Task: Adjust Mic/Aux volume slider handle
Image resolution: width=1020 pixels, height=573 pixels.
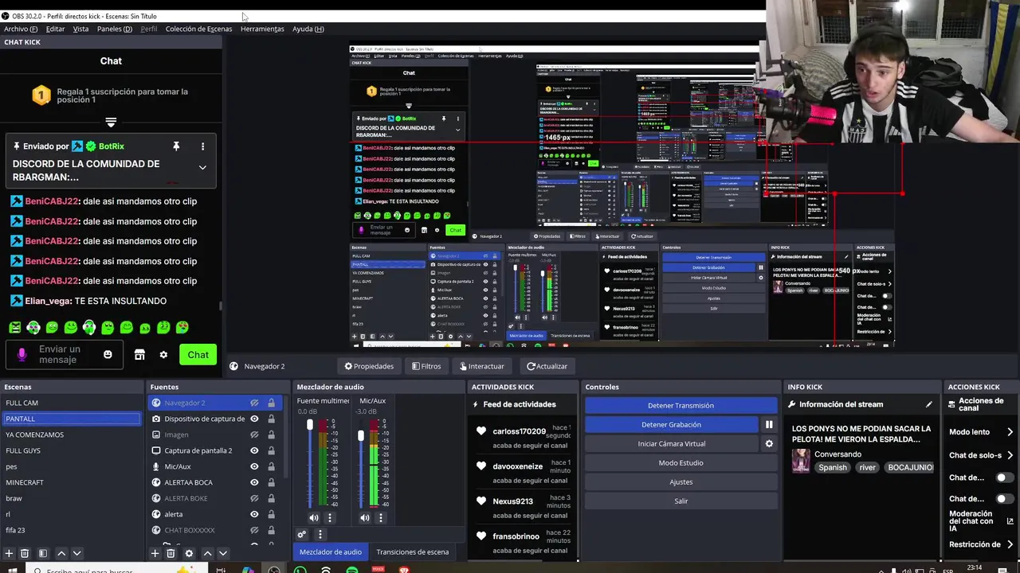Action: (361, 435)
